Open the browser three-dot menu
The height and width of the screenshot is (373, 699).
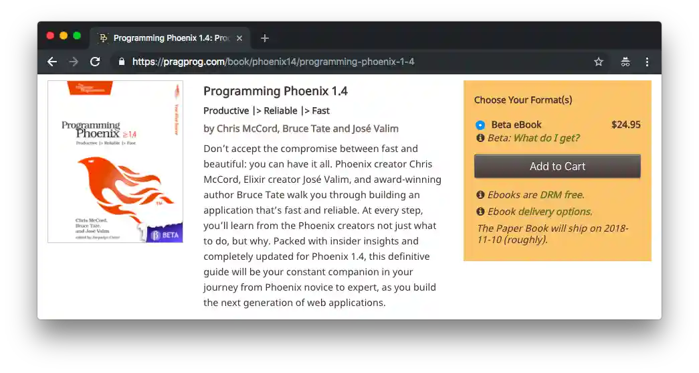[x=647, y=62]
